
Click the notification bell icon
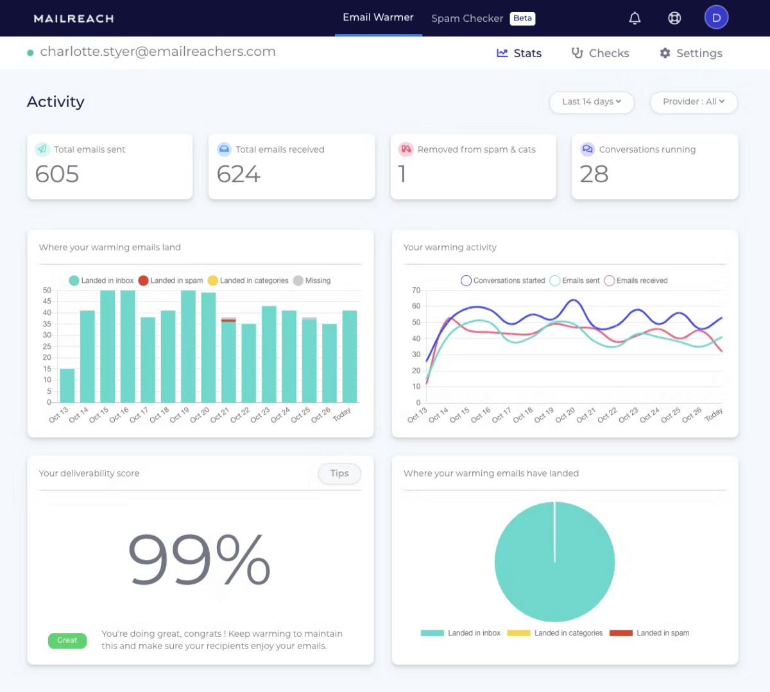[x=635, y=18]
